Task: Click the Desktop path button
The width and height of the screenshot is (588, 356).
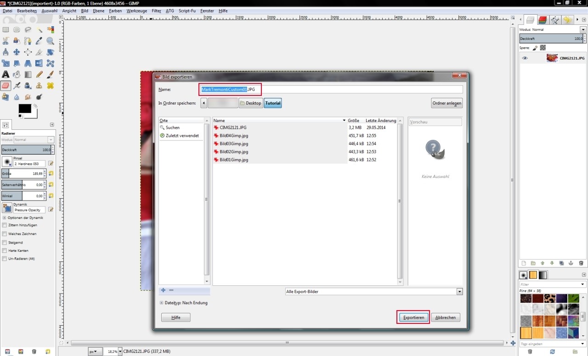Action: (250, 103)
